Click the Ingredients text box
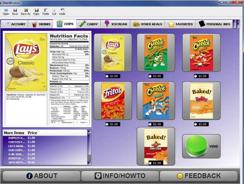 pyautogui.click(x=26, y=109)
